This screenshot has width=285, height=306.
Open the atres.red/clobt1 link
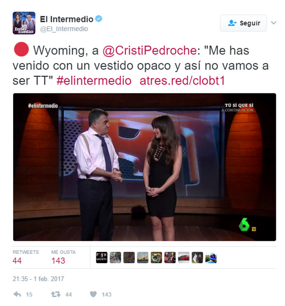click(x=182, y=81)
